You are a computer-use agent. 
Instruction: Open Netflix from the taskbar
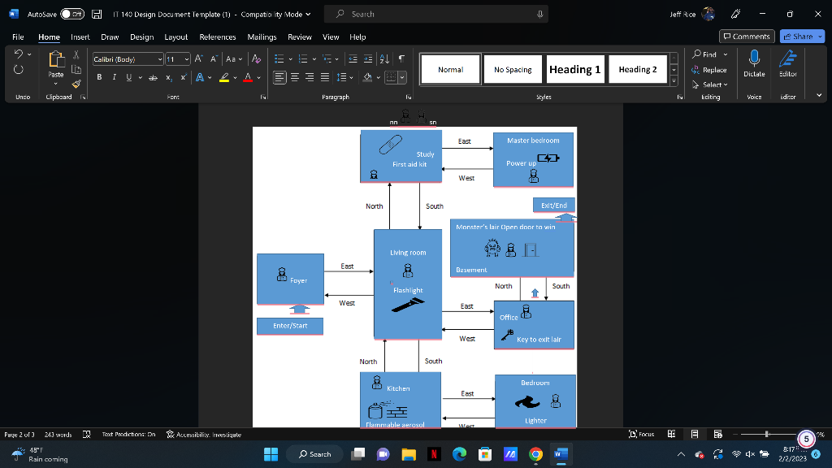435,453
